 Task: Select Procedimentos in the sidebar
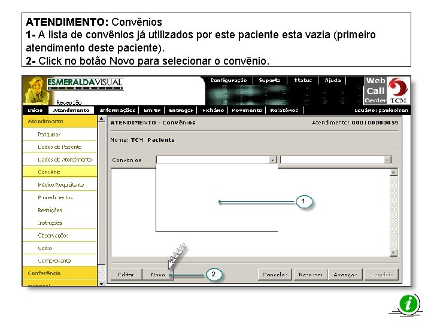click(60, 197)
